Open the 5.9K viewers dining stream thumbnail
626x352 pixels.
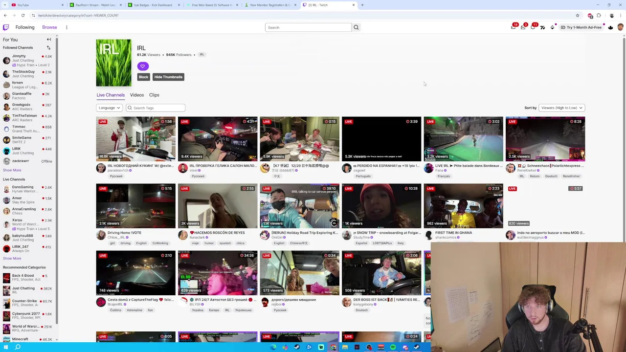[299, 139]
